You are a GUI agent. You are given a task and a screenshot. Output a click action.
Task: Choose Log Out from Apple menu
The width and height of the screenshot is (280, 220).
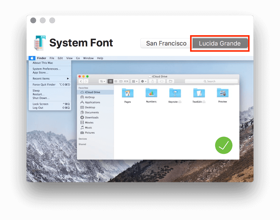click(50, 108)
